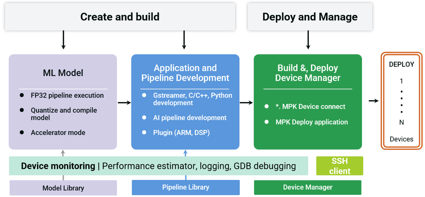Image resolution: width=425 pixels, height=197 pixels.
Task: Click the green Device Manager block at bottom
Action: (x=308, y=187)
